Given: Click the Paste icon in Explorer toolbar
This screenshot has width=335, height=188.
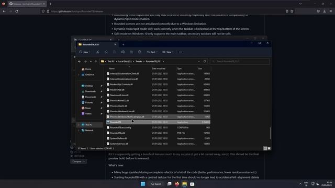Looking at the screenshot, I should [x=114, y=52].
